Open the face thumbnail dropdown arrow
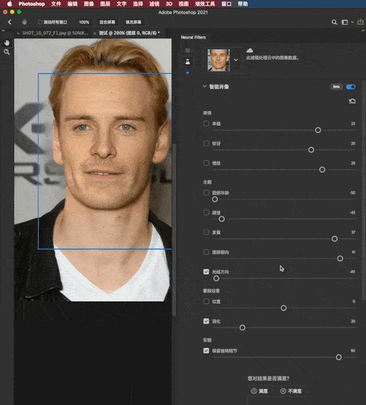Screen dimensions: 366x405 (236, 60)
